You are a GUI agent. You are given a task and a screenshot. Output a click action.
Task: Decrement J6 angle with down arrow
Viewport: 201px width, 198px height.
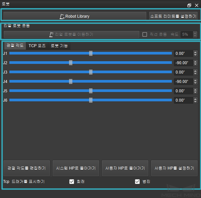(x=195, y=102)
